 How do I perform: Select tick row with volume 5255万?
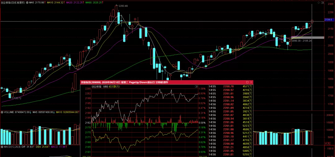[230, 155]
